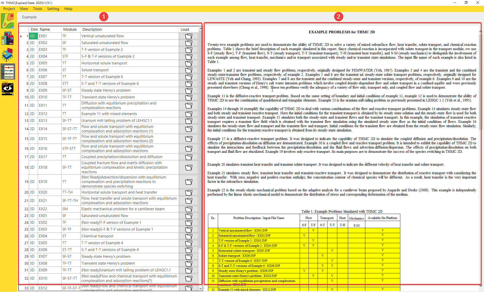
Task: Load EX12 Example 11 with mixed elements
Action: click(x=189, y=114)
